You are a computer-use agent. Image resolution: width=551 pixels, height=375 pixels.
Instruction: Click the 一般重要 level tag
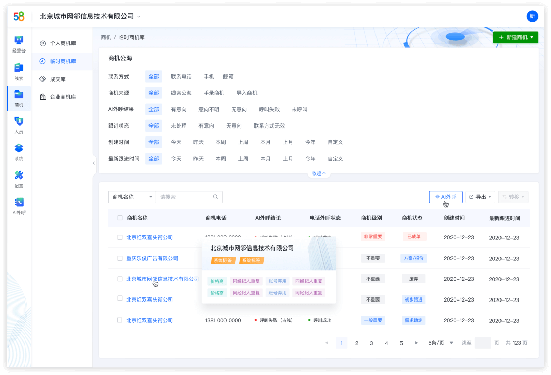(373, 320)
